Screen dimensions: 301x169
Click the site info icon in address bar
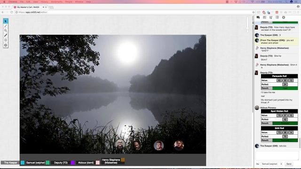point(16,12)
